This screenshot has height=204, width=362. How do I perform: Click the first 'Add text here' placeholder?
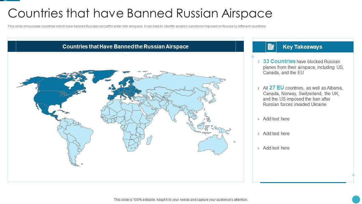click(x=276, y=119)
